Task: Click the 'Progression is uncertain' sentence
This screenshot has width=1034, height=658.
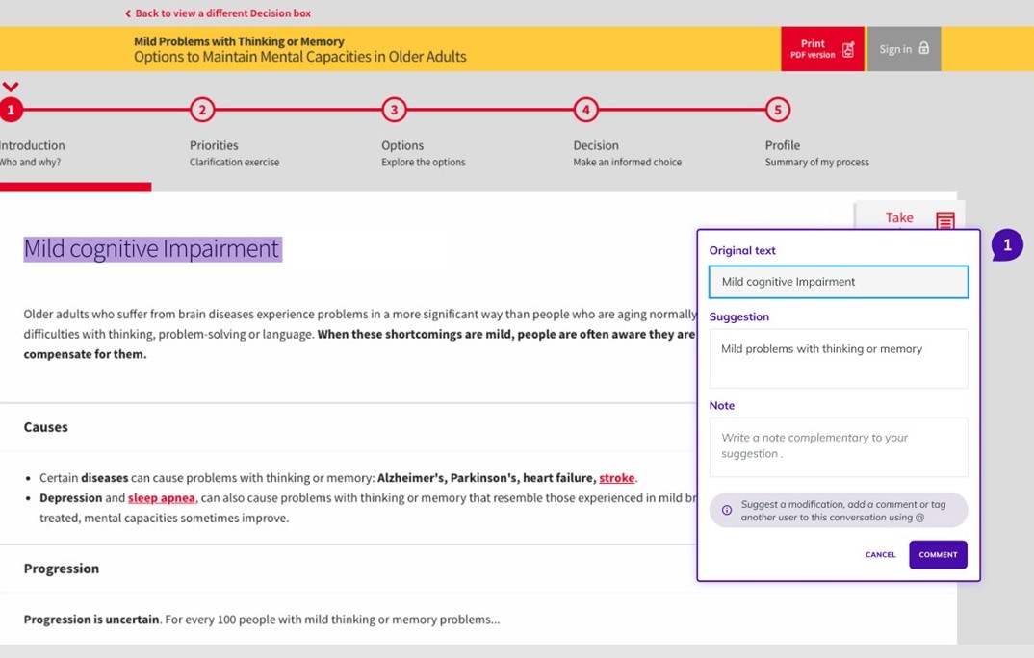Action: (x=262, y=620)
